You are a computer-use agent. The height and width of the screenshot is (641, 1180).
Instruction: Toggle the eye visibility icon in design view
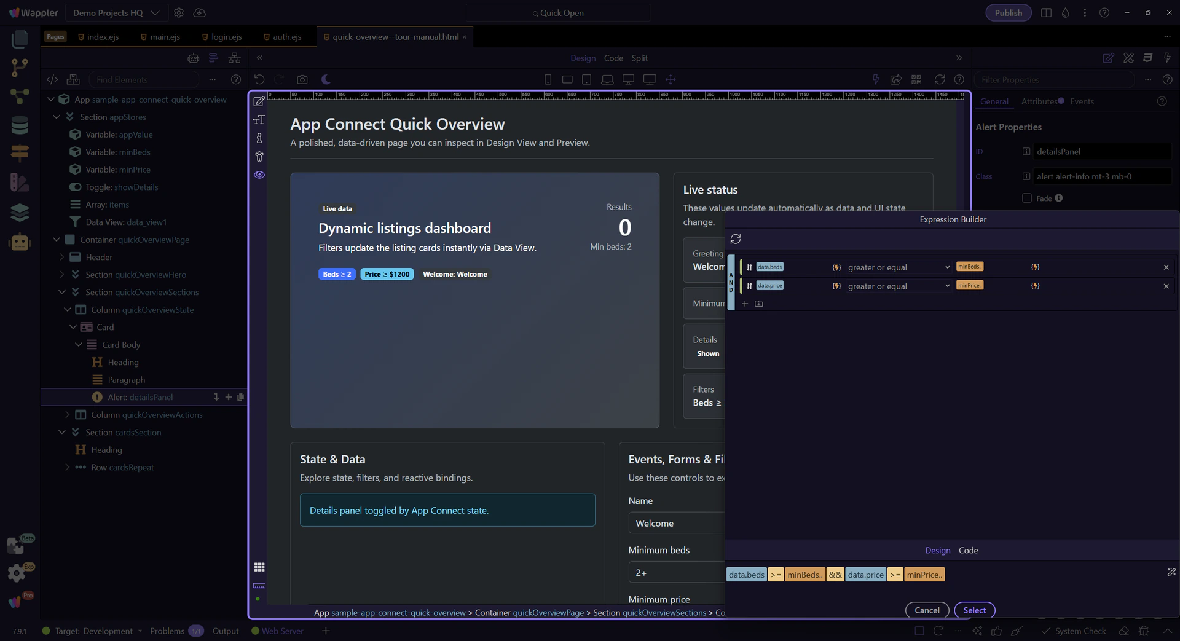259,175
